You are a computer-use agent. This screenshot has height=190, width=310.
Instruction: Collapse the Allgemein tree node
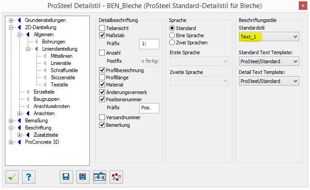(19, 35)
